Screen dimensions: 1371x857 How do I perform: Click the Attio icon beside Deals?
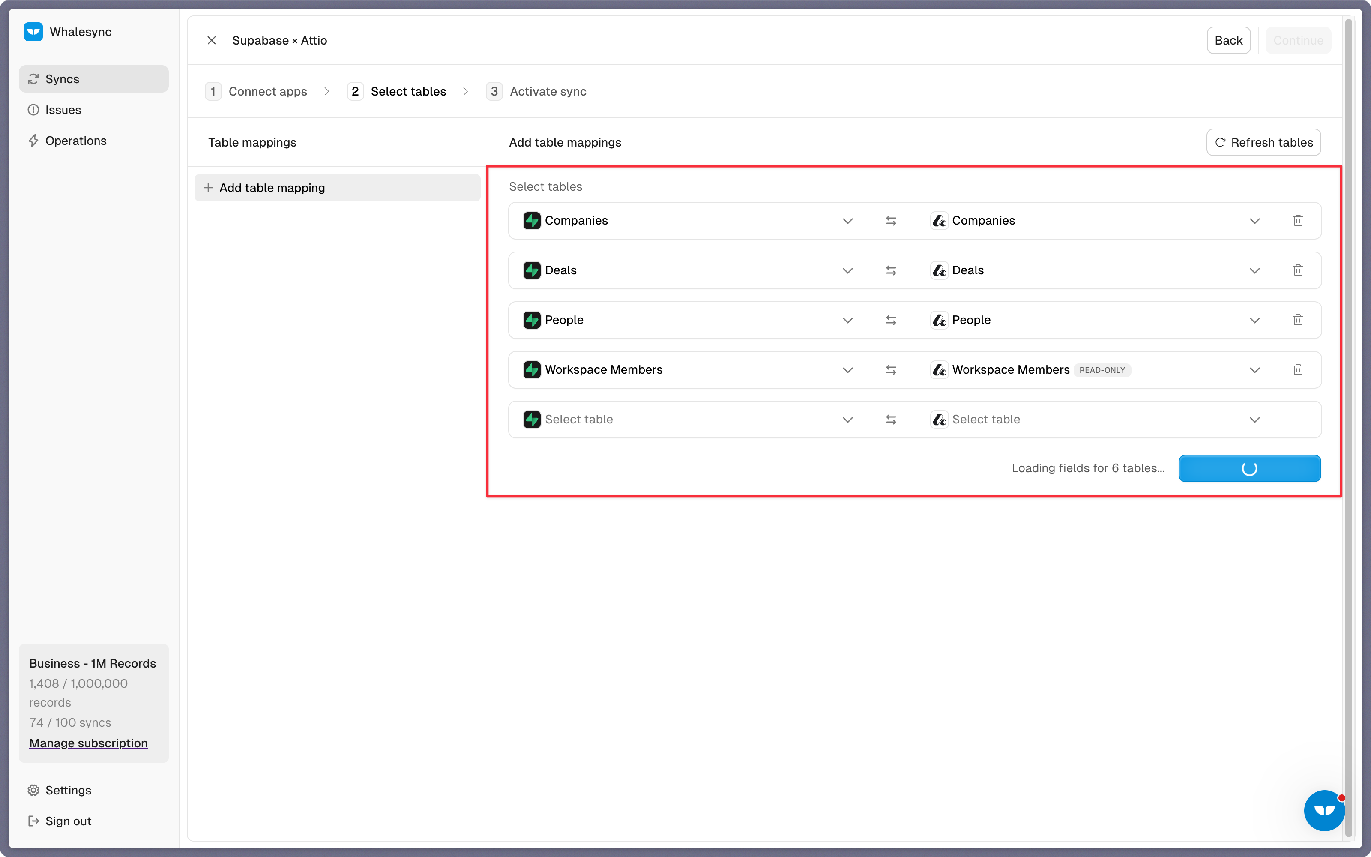[x=939, y=270]
